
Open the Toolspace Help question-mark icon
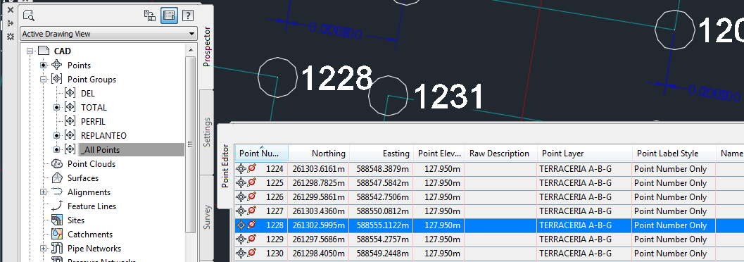(x=188, y=15)
